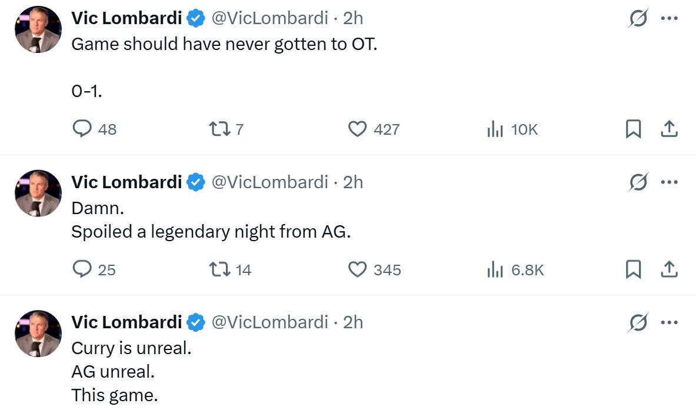Bookmark the "Game should have never" tweet
Screen dimensions: 696x410
[633, 128]
